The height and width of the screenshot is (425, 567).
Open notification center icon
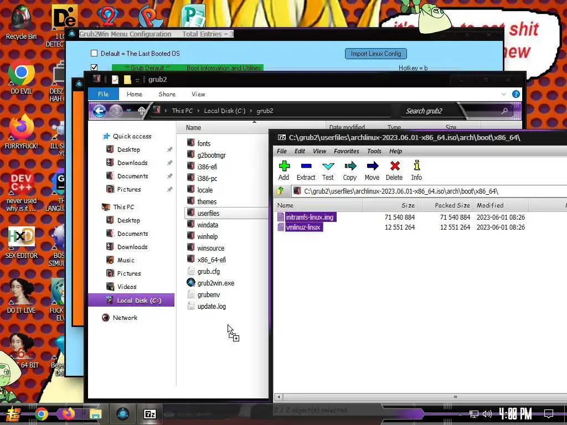pos(549,413)
